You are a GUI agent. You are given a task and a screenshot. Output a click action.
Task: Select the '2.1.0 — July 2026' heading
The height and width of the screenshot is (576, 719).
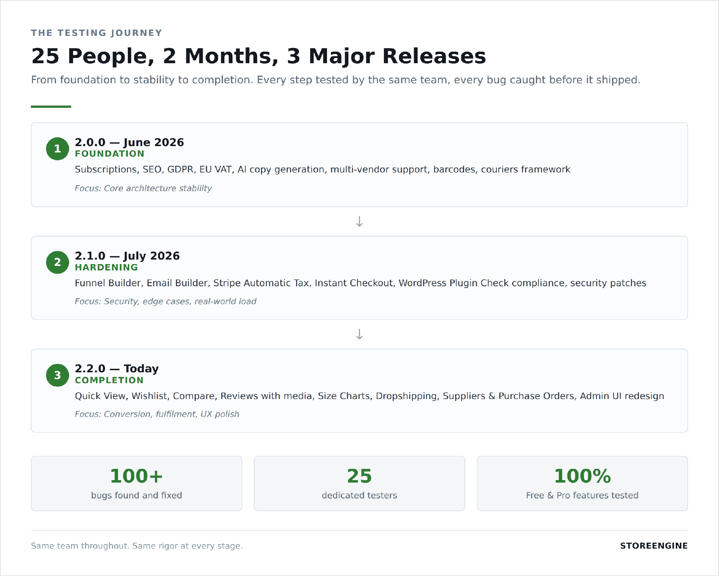pyautogui.click(x=127, y=256)
